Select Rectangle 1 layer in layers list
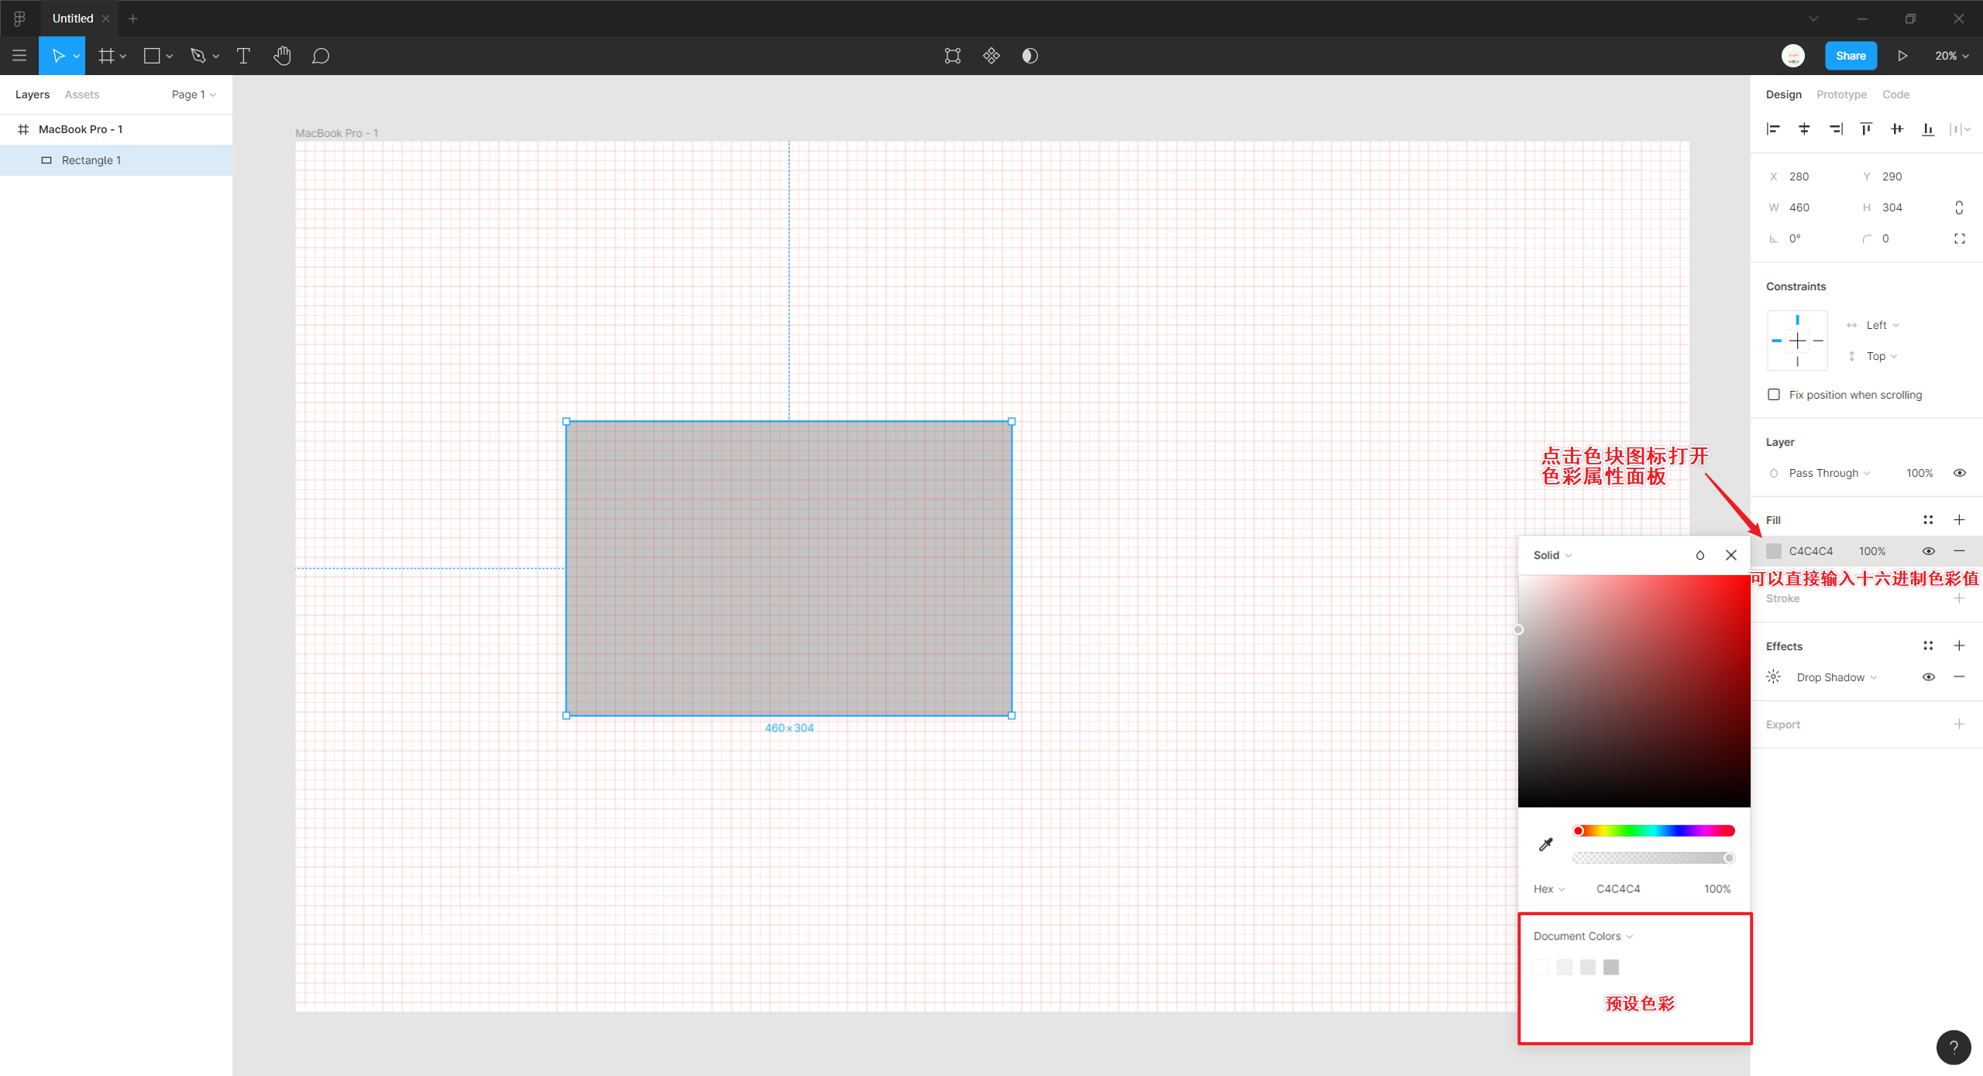 point(91,160)
